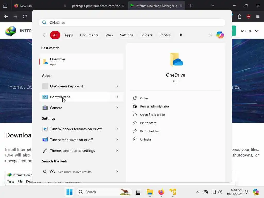Expand screen saver result chevron
264x198 pixels.
click(x=117, y=140)
